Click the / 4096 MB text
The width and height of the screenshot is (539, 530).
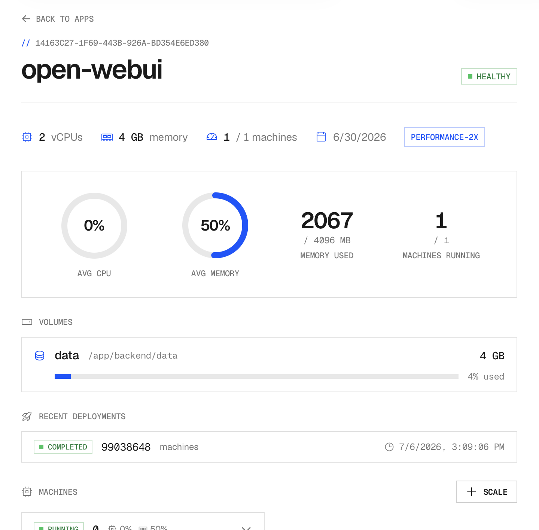pyautogui.click(x=327, y=240)
